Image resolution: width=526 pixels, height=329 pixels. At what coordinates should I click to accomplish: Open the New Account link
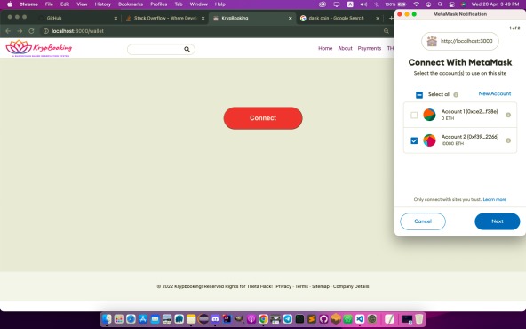pos(495,93)
